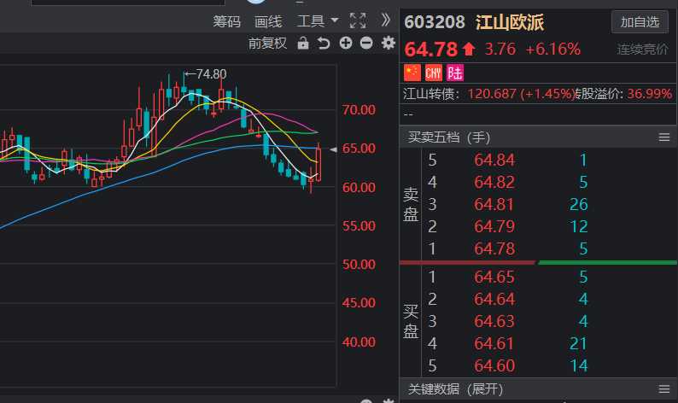The width and height of the screenshot is (678, 403).
Task: Expand the 工具 dropdown menu
Action: [x=318, y=20]
